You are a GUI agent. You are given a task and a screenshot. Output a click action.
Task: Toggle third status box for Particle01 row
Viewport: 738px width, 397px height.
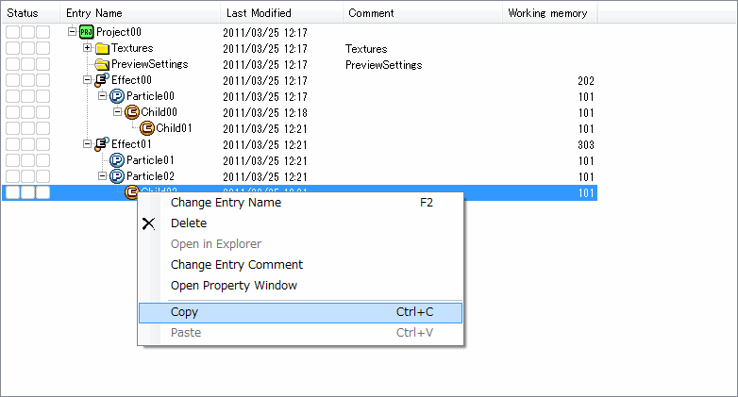pos(42,160)
